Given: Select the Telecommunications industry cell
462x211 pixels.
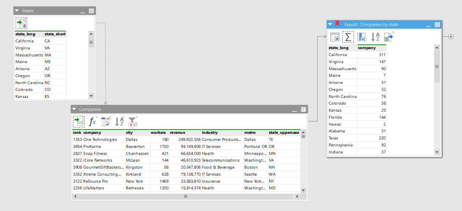Looking at the screenshot, I should (222, 160).
